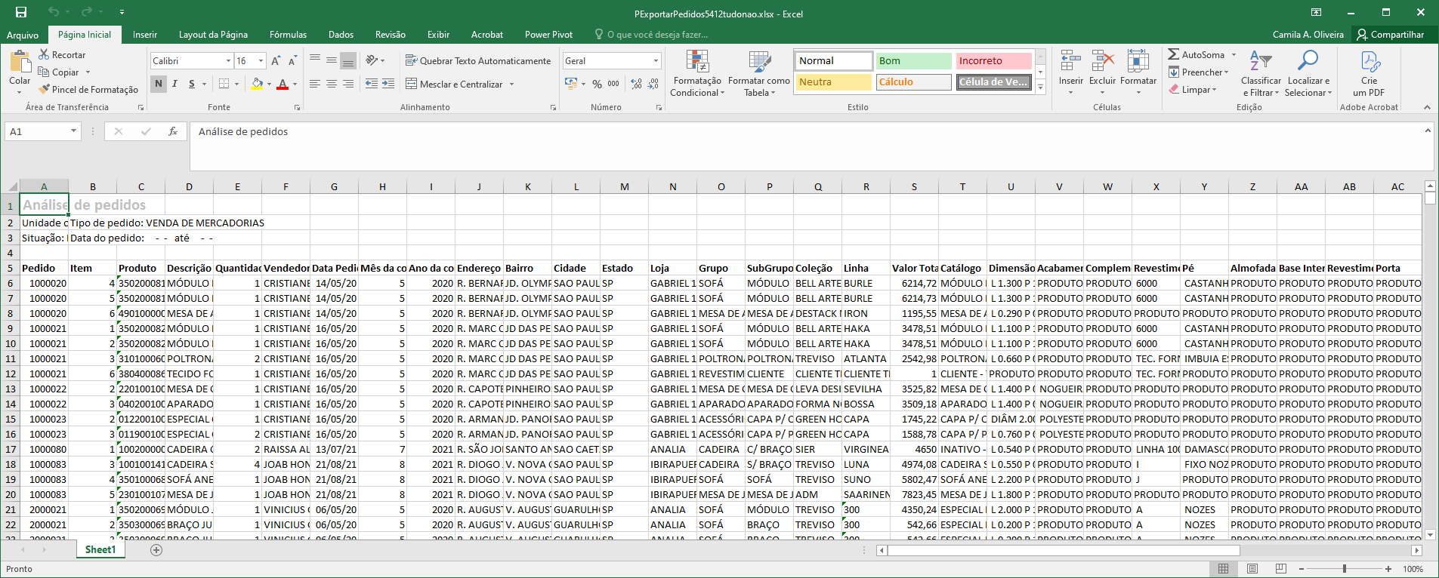The image size is (1439, 578).
Task: Open the Geral number format dropdown
Action: pyautogui.click(x=656, y=61)
